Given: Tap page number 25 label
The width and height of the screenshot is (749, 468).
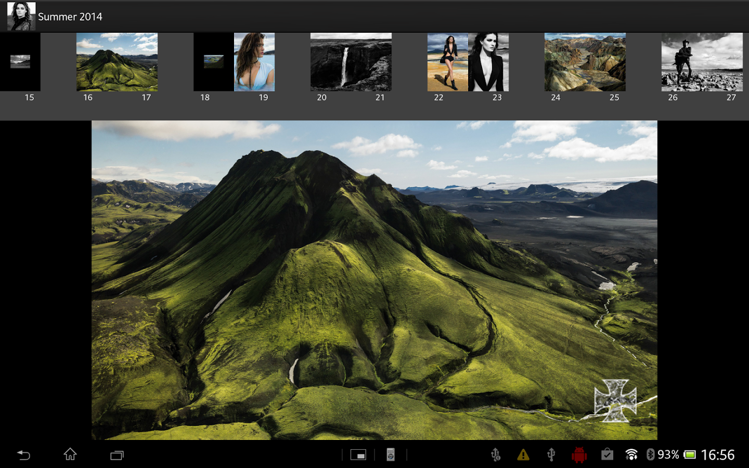Looking at the screenshot, I should pyautogui.click(x=614, y=97).
